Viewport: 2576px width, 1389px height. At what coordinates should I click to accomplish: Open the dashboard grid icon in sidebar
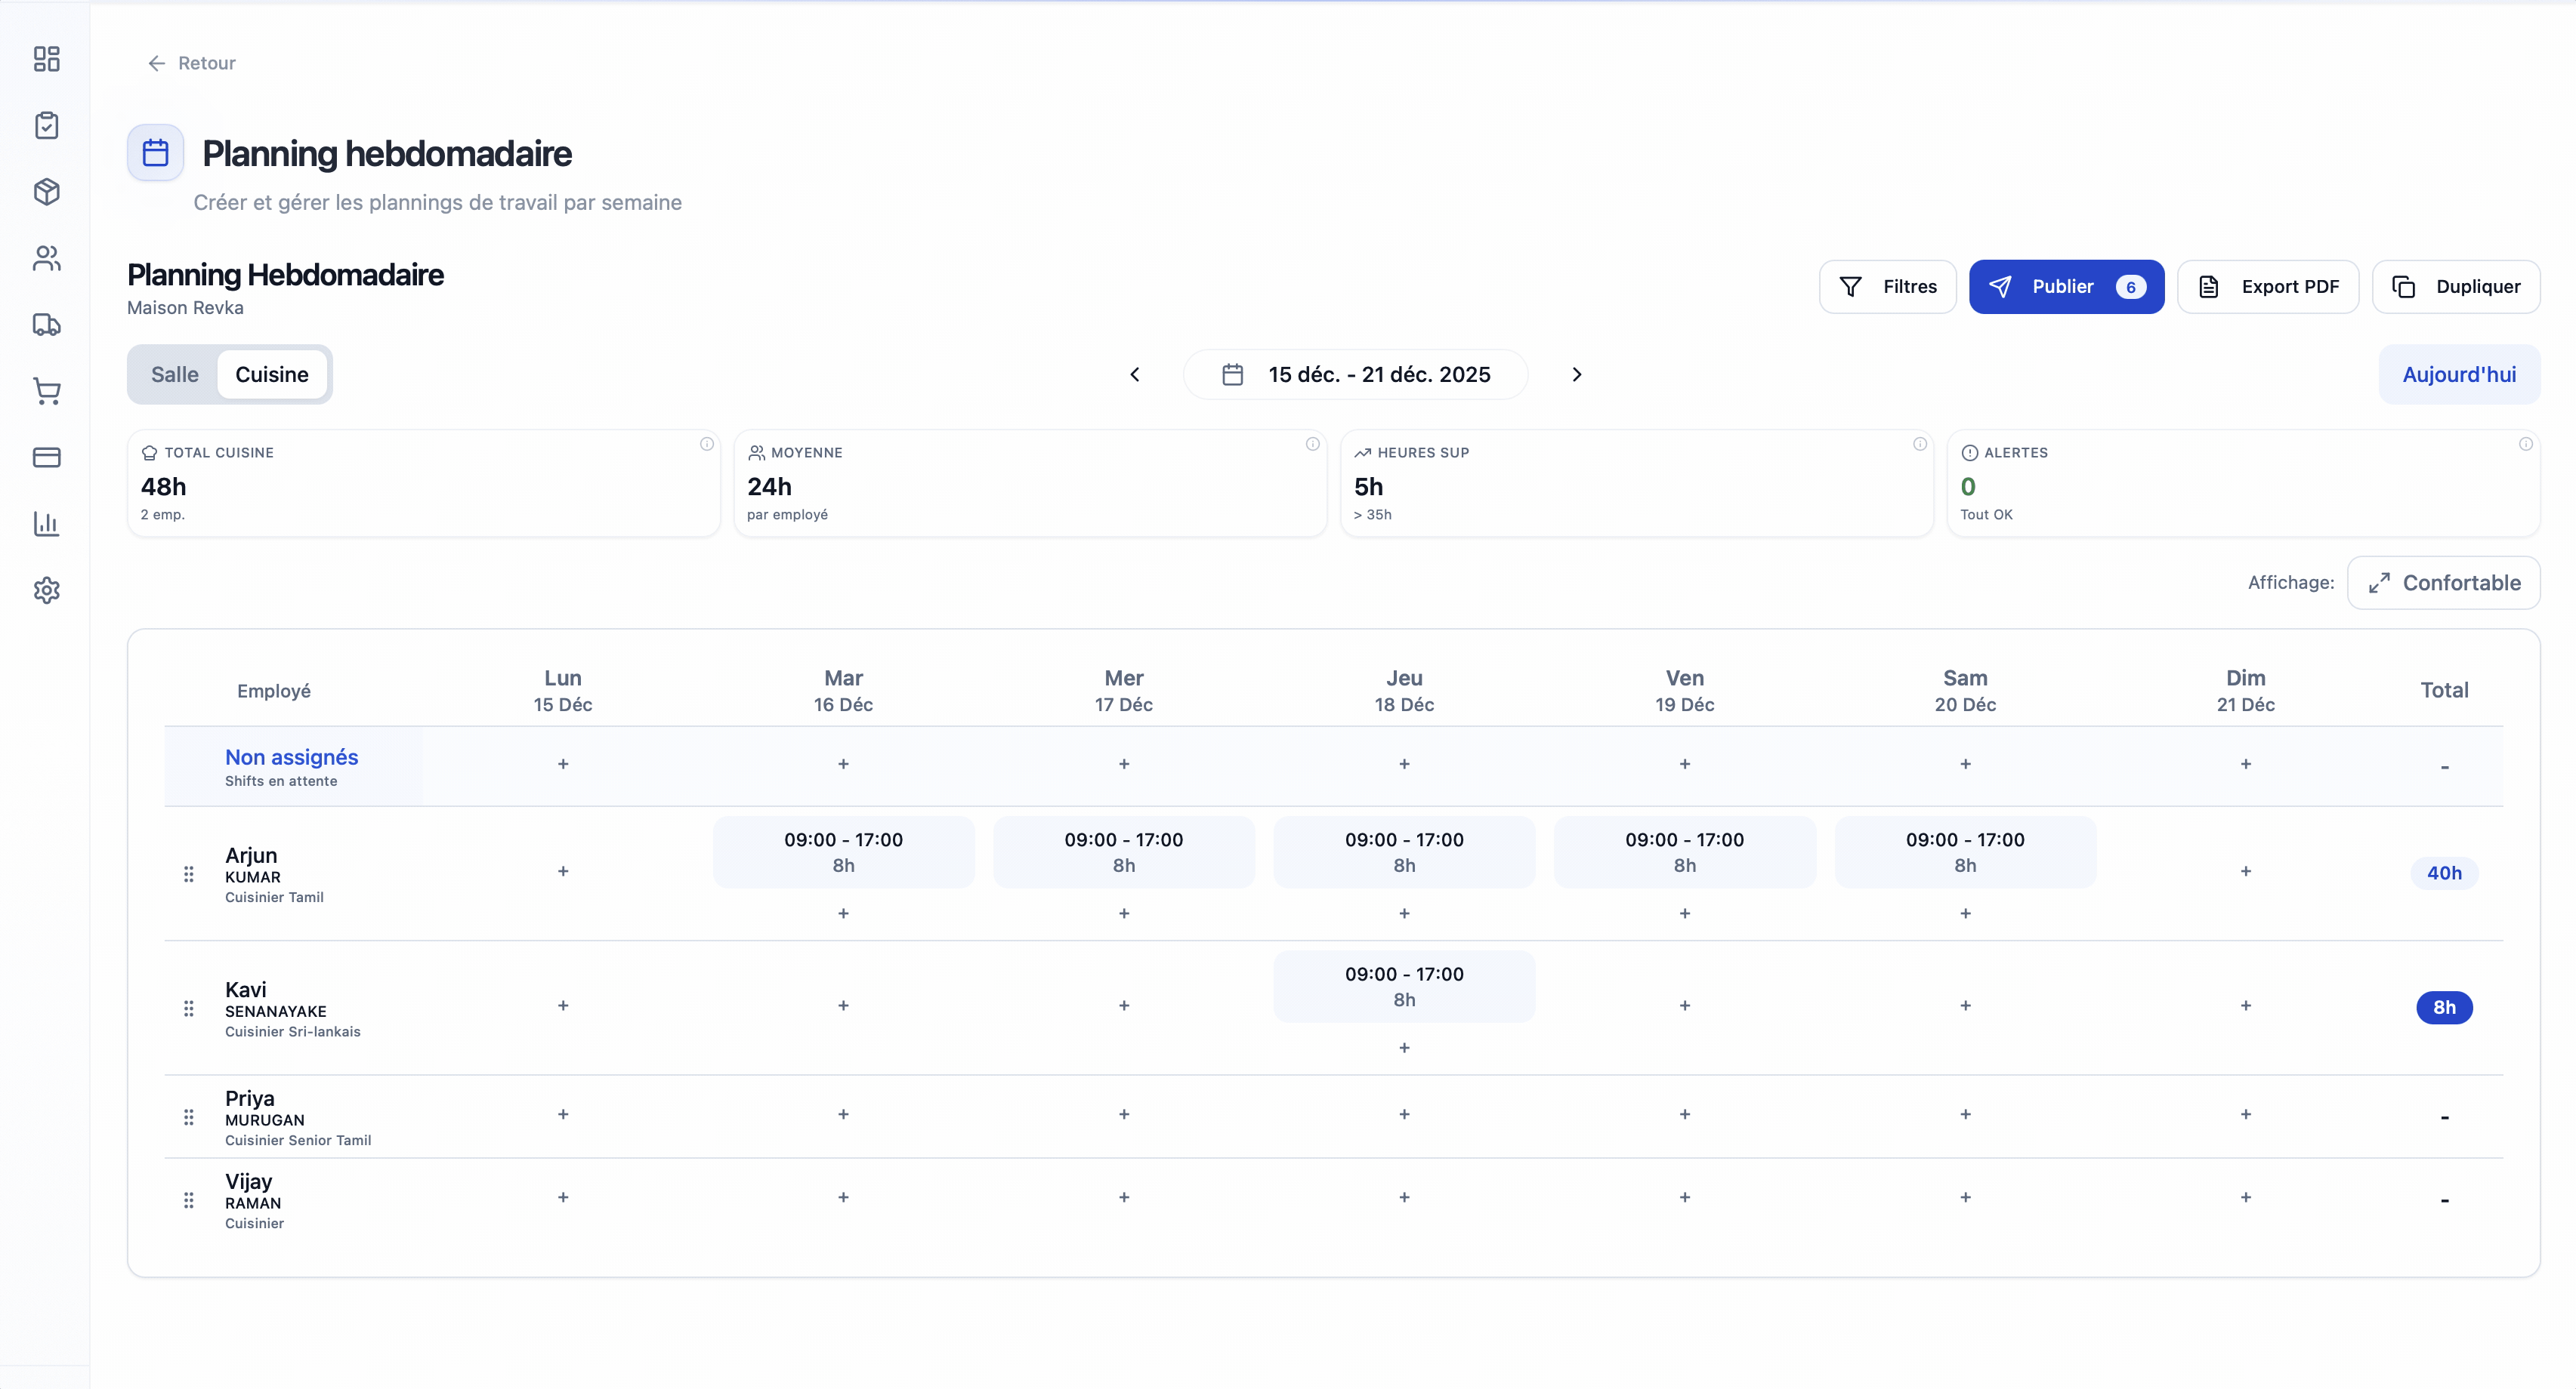(46, 59)
